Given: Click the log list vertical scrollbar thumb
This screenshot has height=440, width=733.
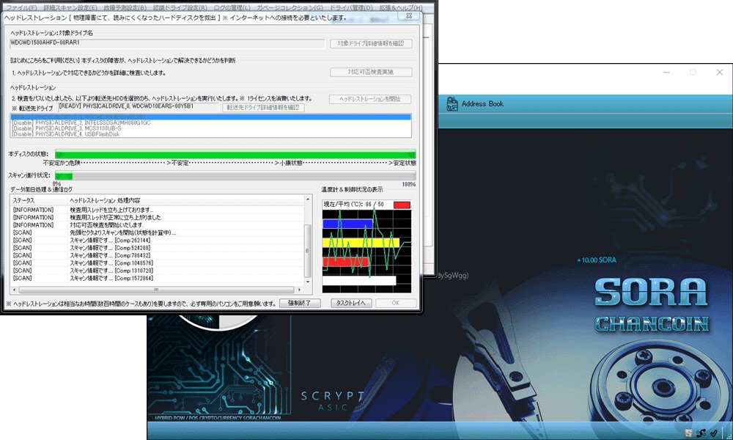Looking at the screenshot, I should click(308, 251).
